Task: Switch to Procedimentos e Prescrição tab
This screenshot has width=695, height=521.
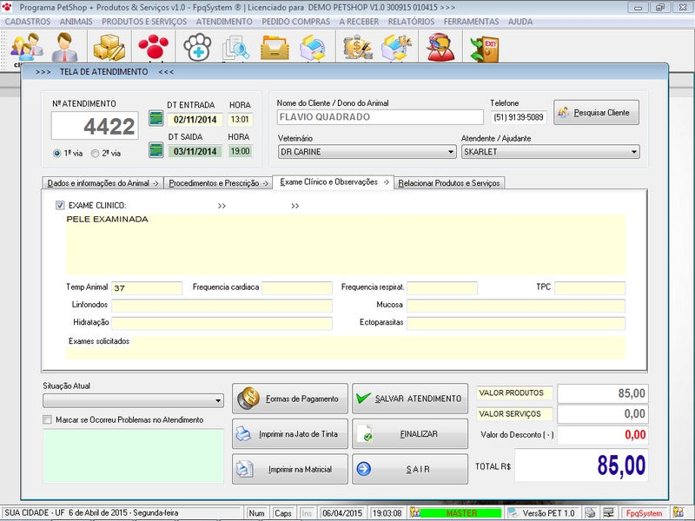Action: pyautogui.click(x=217, y=183)
